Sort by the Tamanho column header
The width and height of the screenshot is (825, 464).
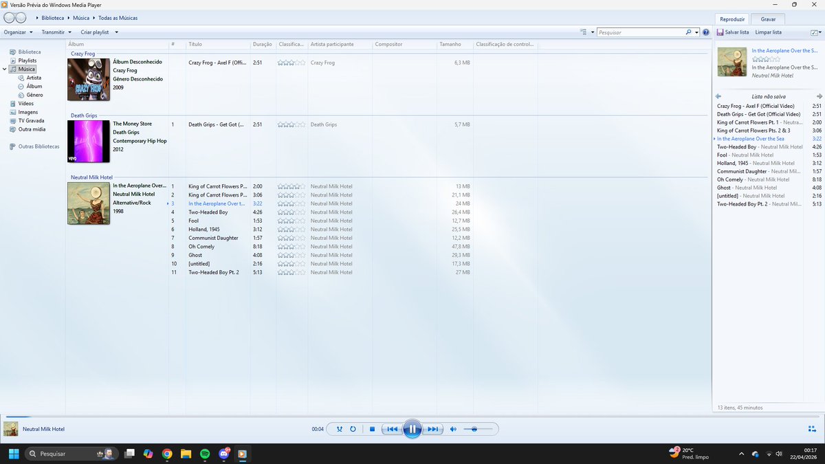pos(455,45)
